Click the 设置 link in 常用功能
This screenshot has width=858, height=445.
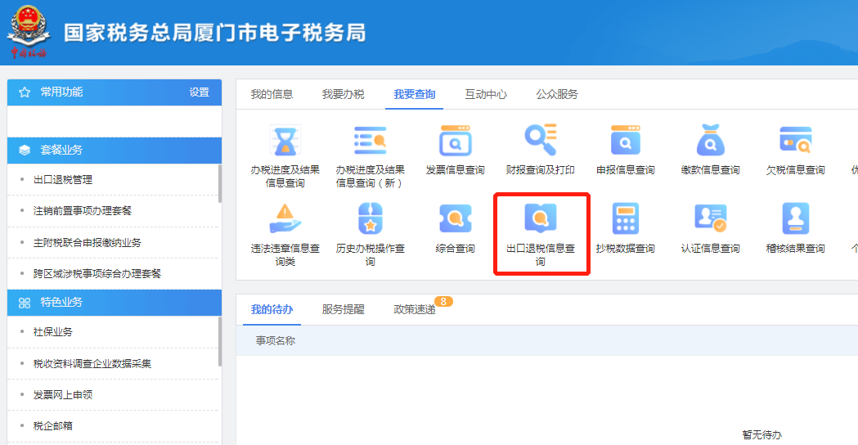(200, 92)
